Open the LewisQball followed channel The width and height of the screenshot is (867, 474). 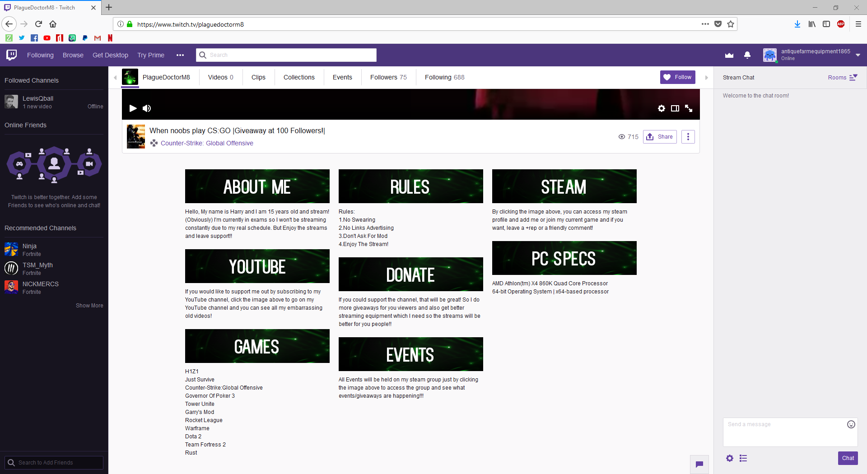(x=54, y=102)
